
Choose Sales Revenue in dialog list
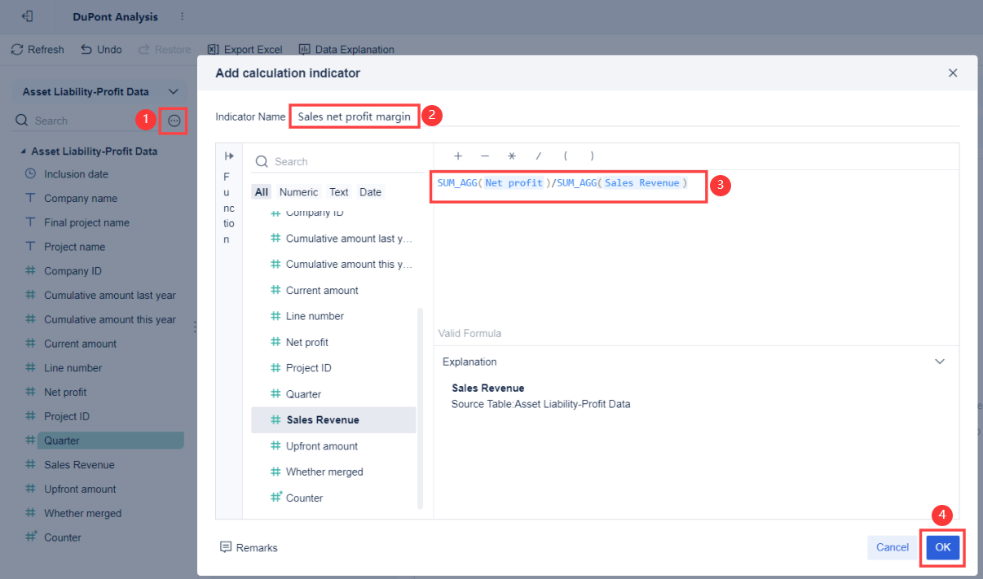(x=333, y=420)
